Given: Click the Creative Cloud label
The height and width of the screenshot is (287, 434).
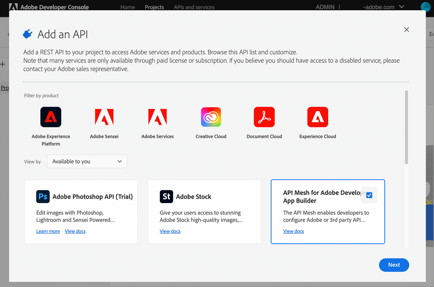Looking at the screenshot, I should click(x=211, y=137).
